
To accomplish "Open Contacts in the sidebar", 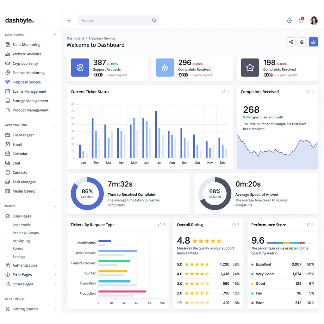I will (20, 172).
